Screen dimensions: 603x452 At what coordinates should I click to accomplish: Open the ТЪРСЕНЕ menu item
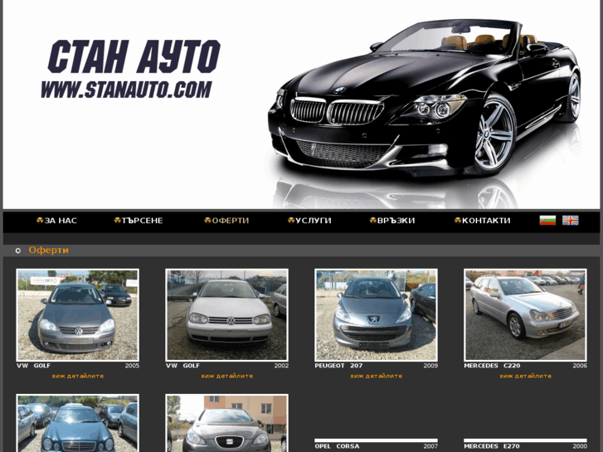(x=139, y=221)
